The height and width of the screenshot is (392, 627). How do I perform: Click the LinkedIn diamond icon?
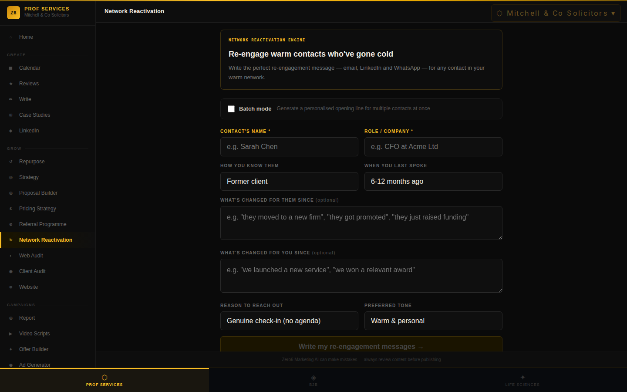click(x=10, y=131)
